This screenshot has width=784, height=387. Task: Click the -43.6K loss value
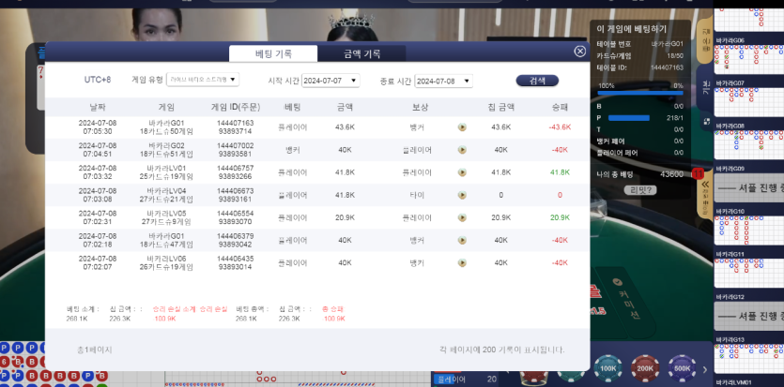(x=560, y=127)
